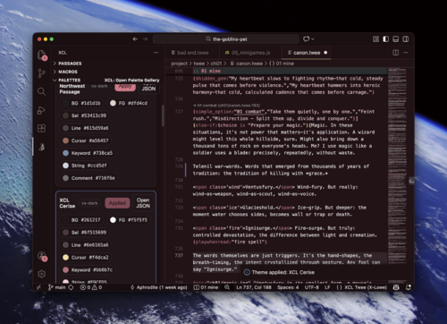The image size is (447, 324).
Task: Open XCL sidebar more actions ellipsis
Action: (x=156, y=53)
